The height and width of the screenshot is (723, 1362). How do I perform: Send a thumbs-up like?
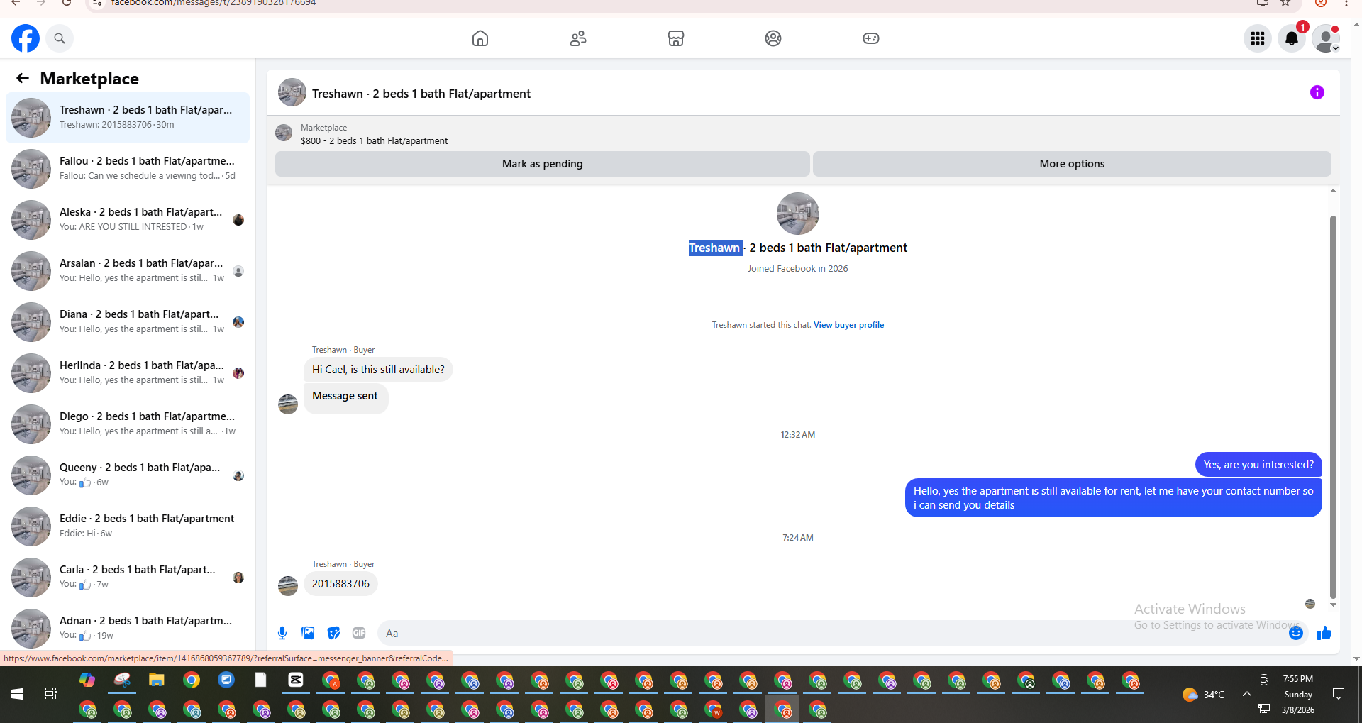coord(1324,633)
